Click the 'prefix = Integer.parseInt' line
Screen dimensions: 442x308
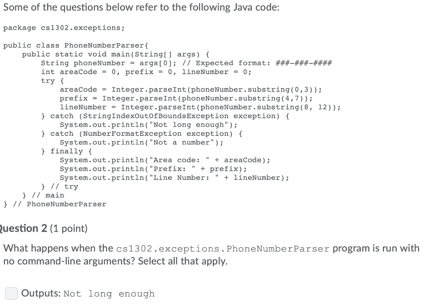[186, 98]
